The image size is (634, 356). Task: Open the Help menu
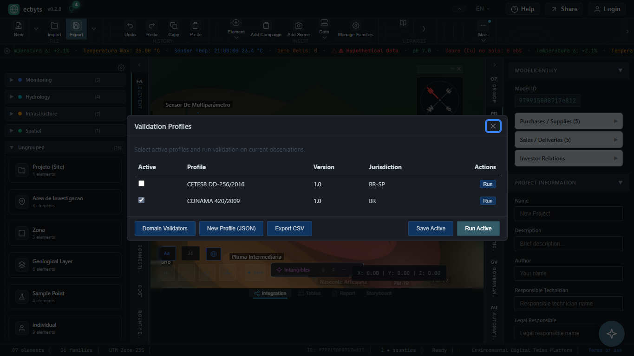coord(523,9)
